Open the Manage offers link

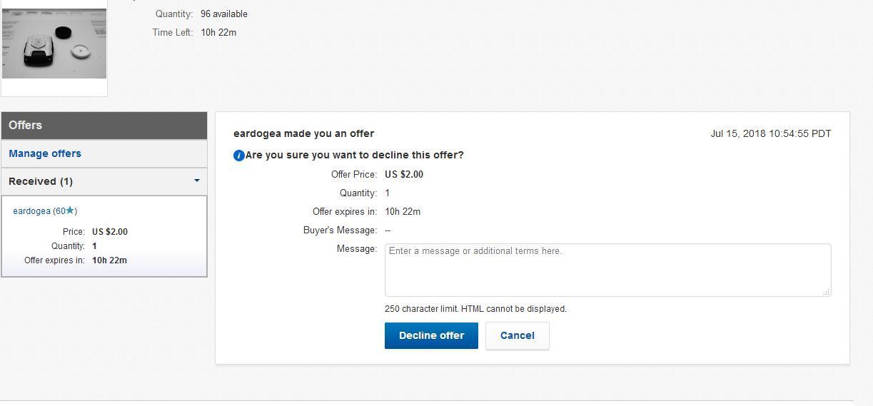click(45, 153)
